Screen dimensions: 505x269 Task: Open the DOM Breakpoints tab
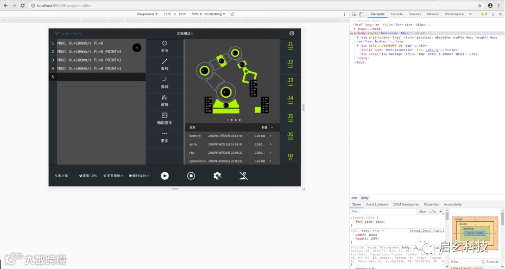(x=406, y=204)
